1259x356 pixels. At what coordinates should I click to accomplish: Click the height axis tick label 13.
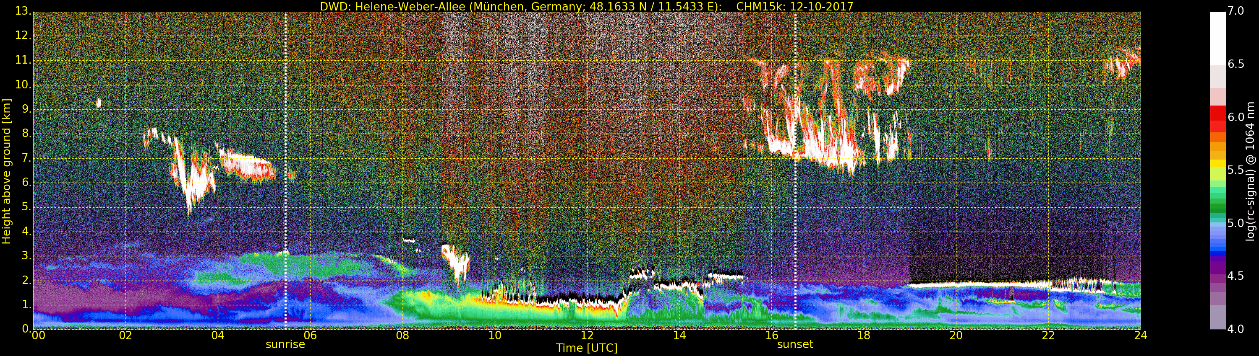coord(23,12)
